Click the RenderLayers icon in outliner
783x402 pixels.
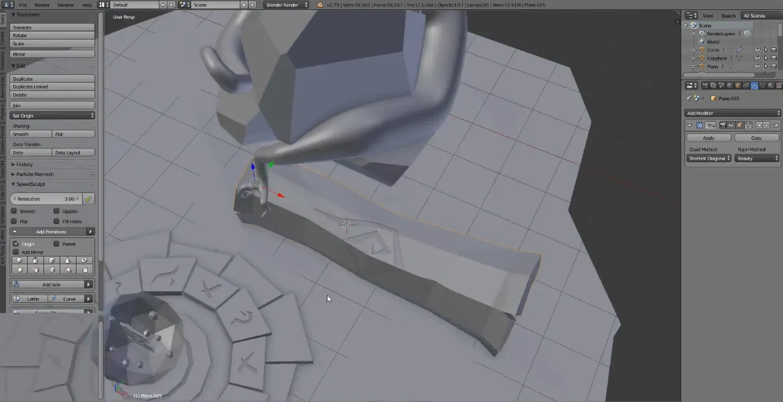click(702, 33)
